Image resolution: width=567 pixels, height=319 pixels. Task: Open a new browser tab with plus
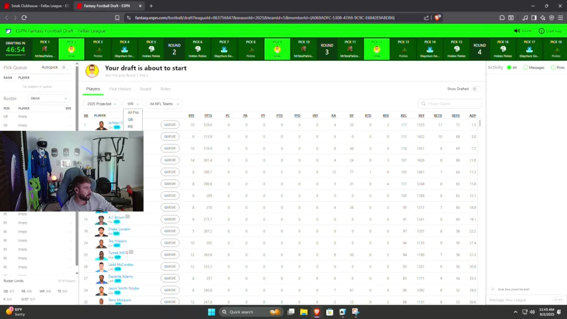pos(151,6)
